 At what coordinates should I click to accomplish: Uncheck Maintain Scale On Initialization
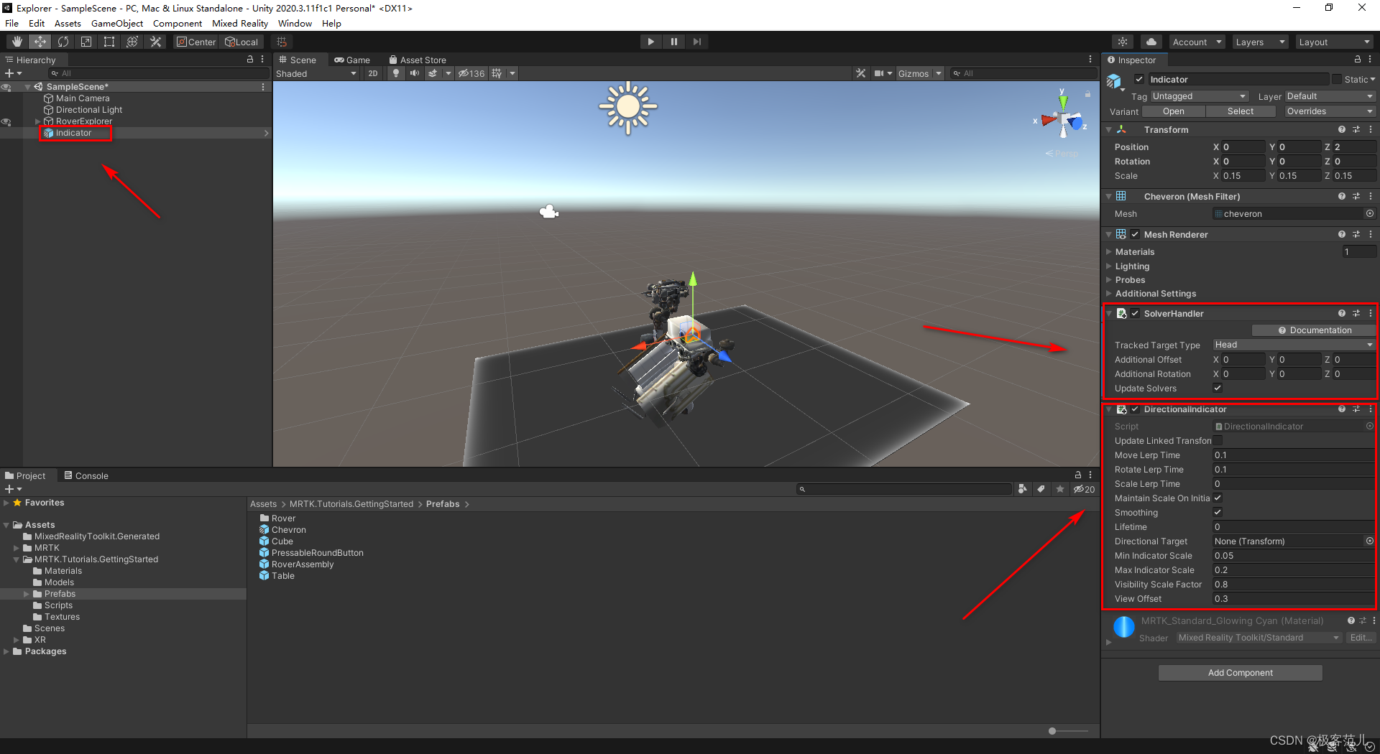click(x=1218, y=498)
